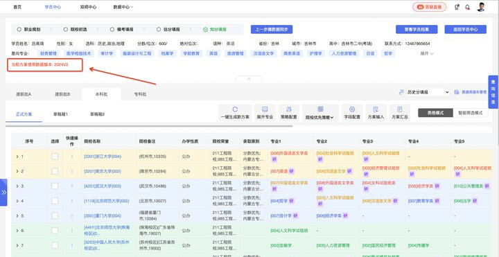This screenshot has width=499, height=257.
Task: Click the 表格模式 toggle button
Action: (435, 113)
